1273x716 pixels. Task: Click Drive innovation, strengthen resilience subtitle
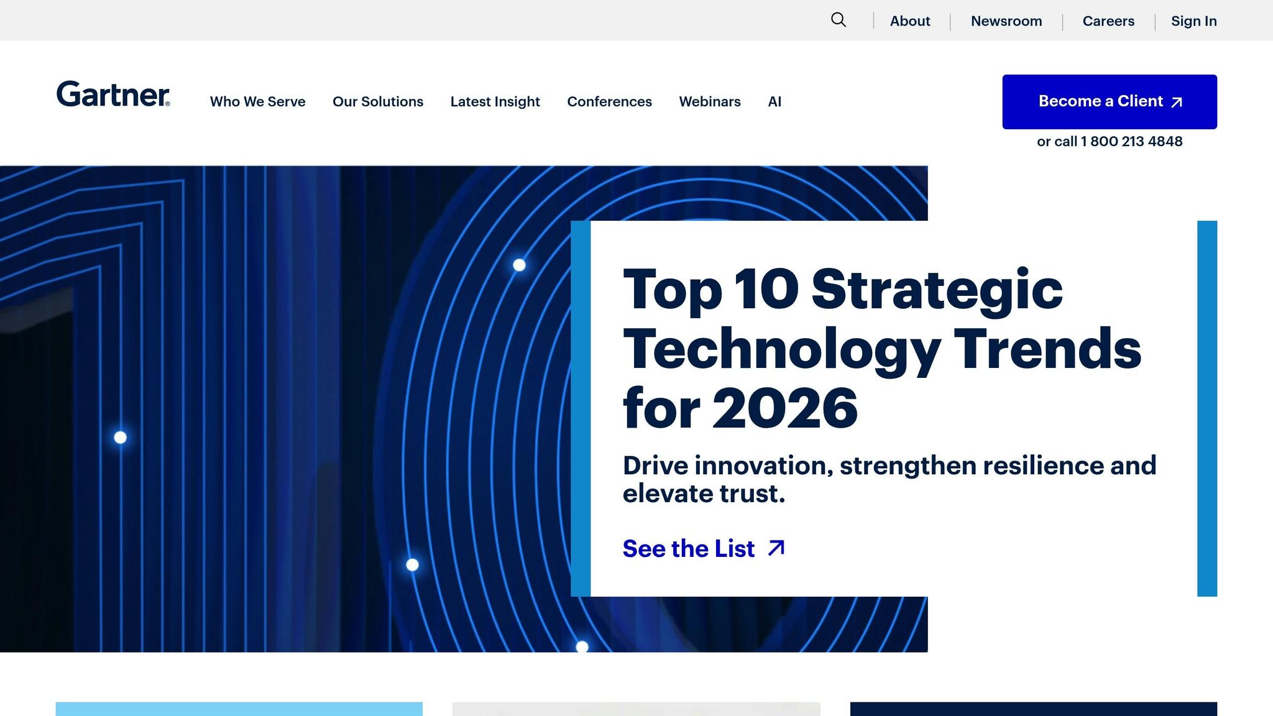pyautogui.click(x=889, y=479)
